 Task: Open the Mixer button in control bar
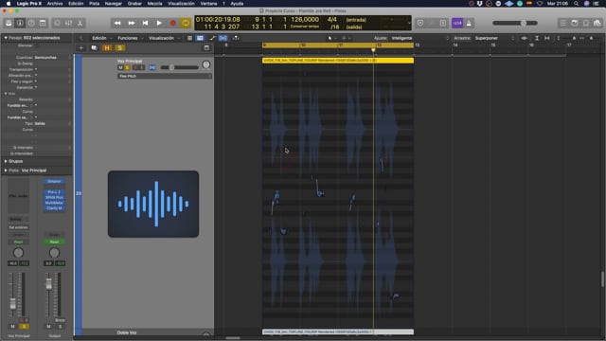(x=68, y=23)
